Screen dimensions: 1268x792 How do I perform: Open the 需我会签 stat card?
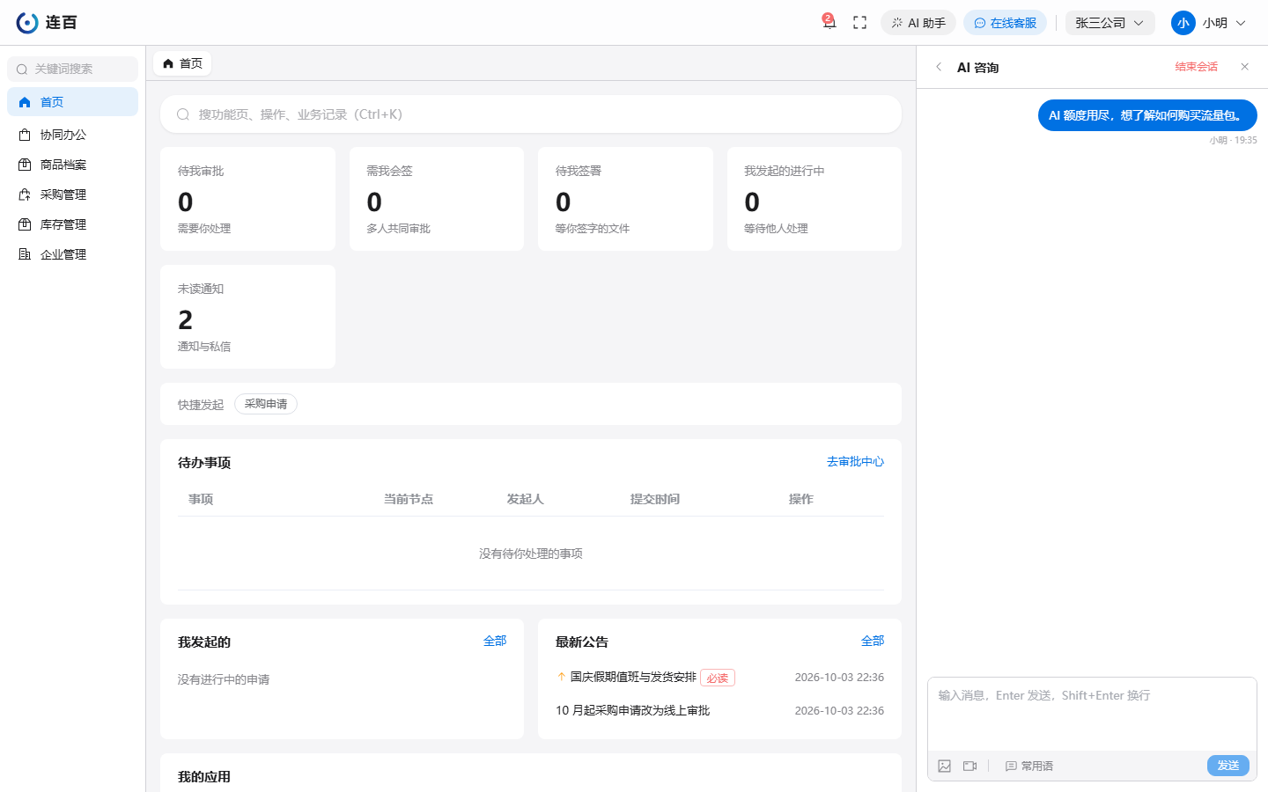437,199
